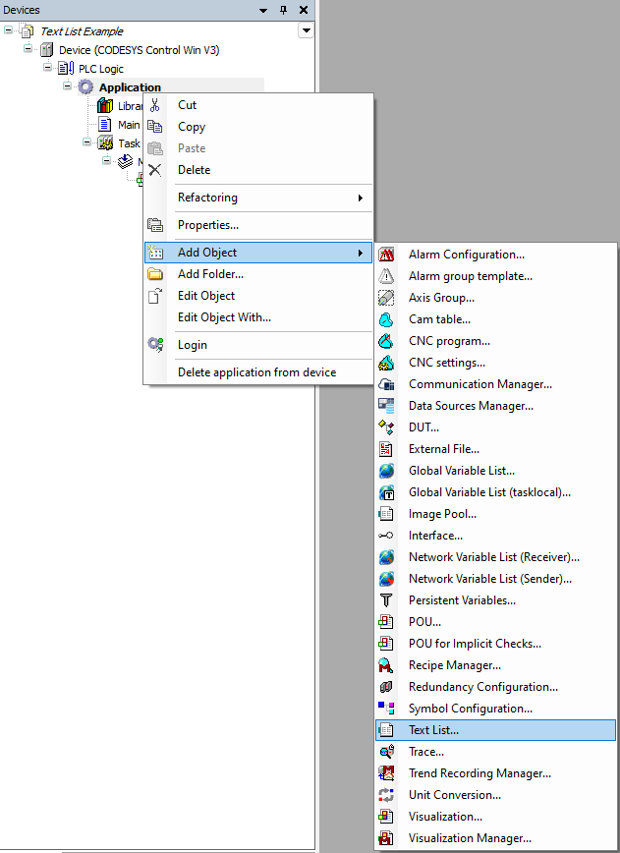Click the Login gear icon

pos(155,344)
